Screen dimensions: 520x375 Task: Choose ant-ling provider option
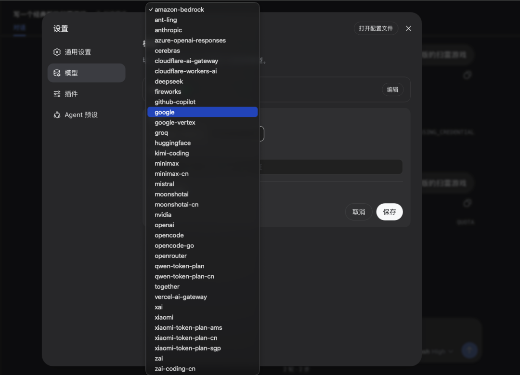click(202, 20)
